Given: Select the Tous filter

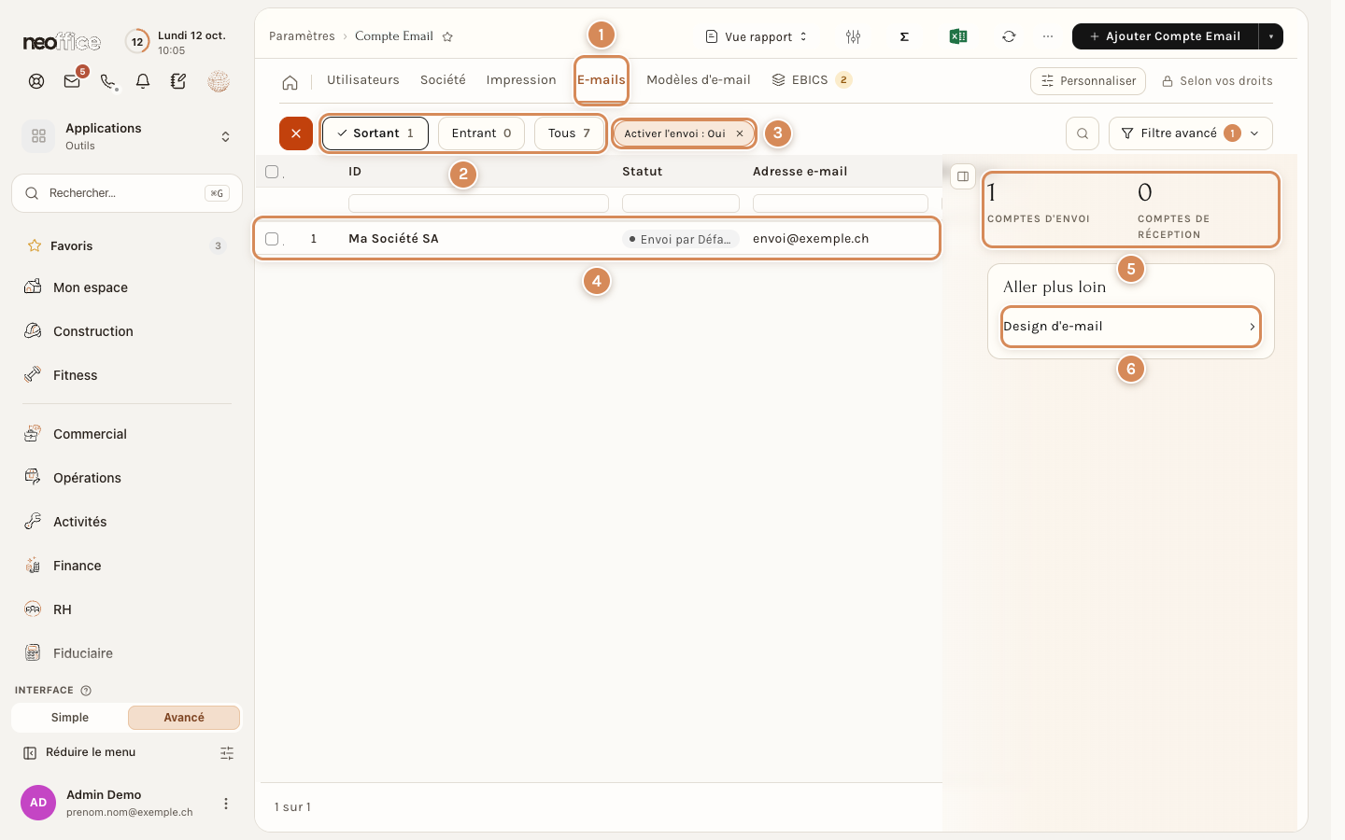Looking at the screenshot, I should (569, 133).
